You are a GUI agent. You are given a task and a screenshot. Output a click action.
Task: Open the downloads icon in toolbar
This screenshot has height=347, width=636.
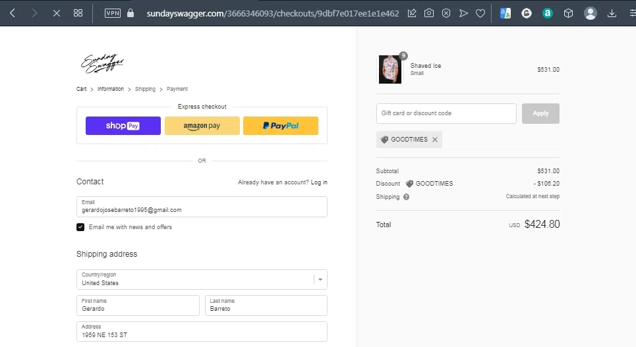point(612,13)
